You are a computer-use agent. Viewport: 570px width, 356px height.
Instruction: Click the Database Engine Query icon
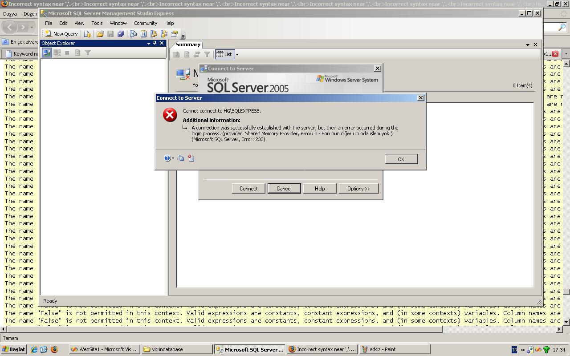[x=87, y=34]
